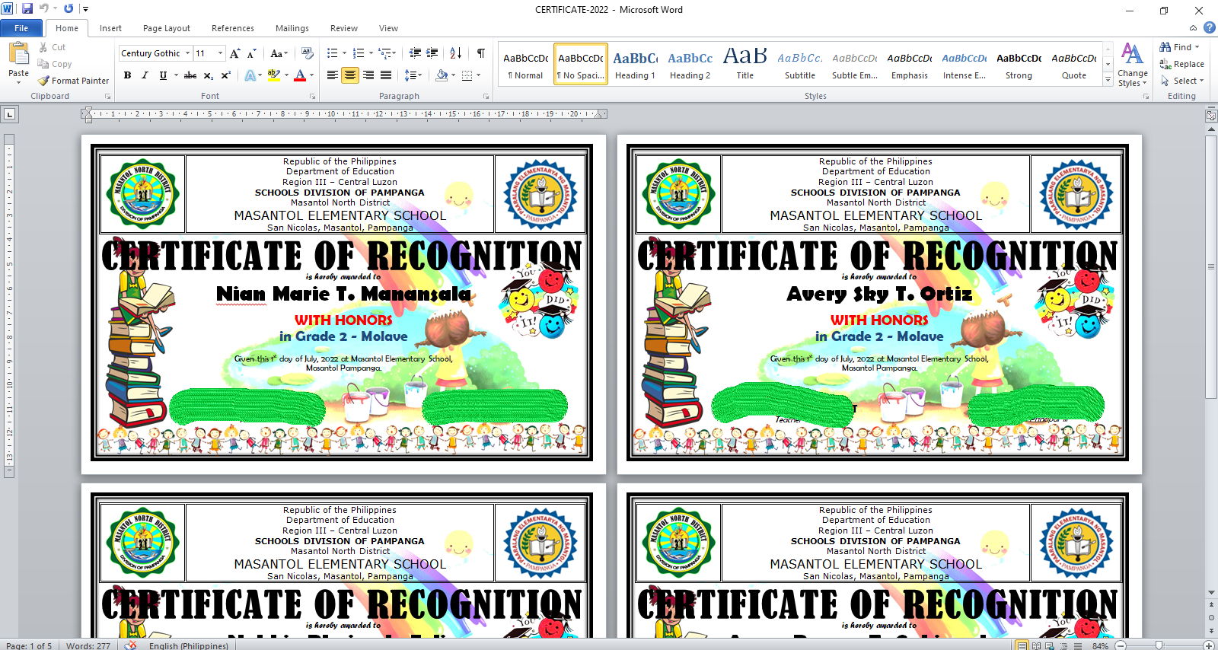Switch to the Review tab

(344, 28)
